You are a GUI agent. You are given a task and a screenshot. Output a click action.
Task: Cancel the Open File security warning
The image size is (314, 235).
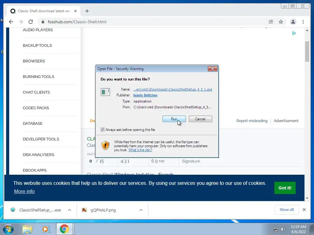[x=200, y=119]
